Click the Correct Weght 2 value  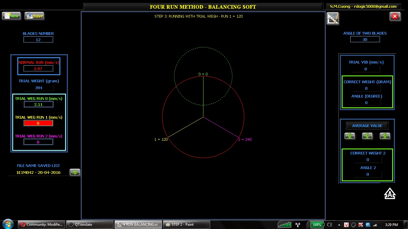368,160
